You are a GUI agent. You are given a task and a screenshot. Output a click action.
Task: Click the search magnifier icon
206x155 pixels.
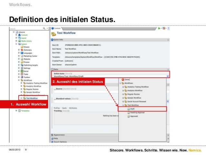click(44, 28)
